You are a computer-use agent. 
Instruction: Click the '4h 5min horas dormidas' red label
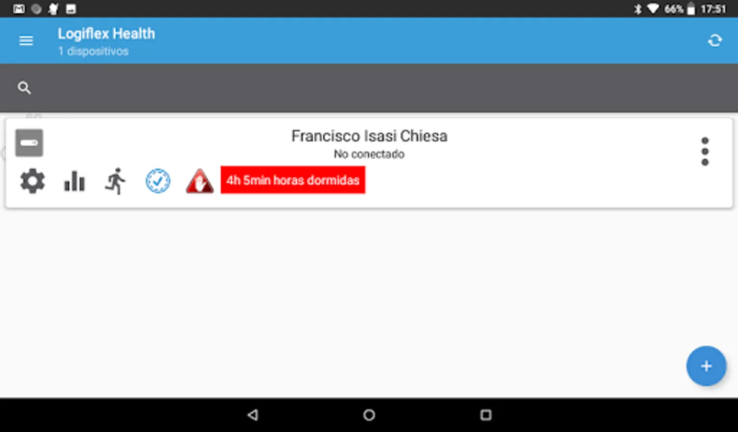point(293,180)
